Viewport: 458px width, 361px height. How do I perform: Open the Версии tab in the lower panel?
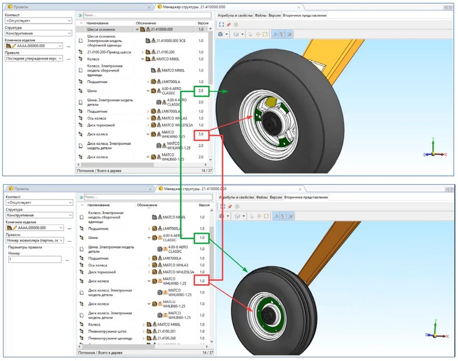tap(276, 197)
